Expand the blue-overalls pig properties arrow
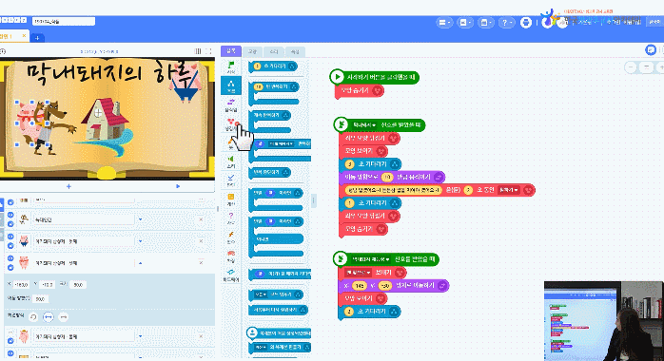The image size is (664, 361). click(140, 241)
